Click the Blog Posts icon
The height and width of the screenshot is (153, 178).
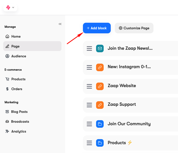(7, 112)
